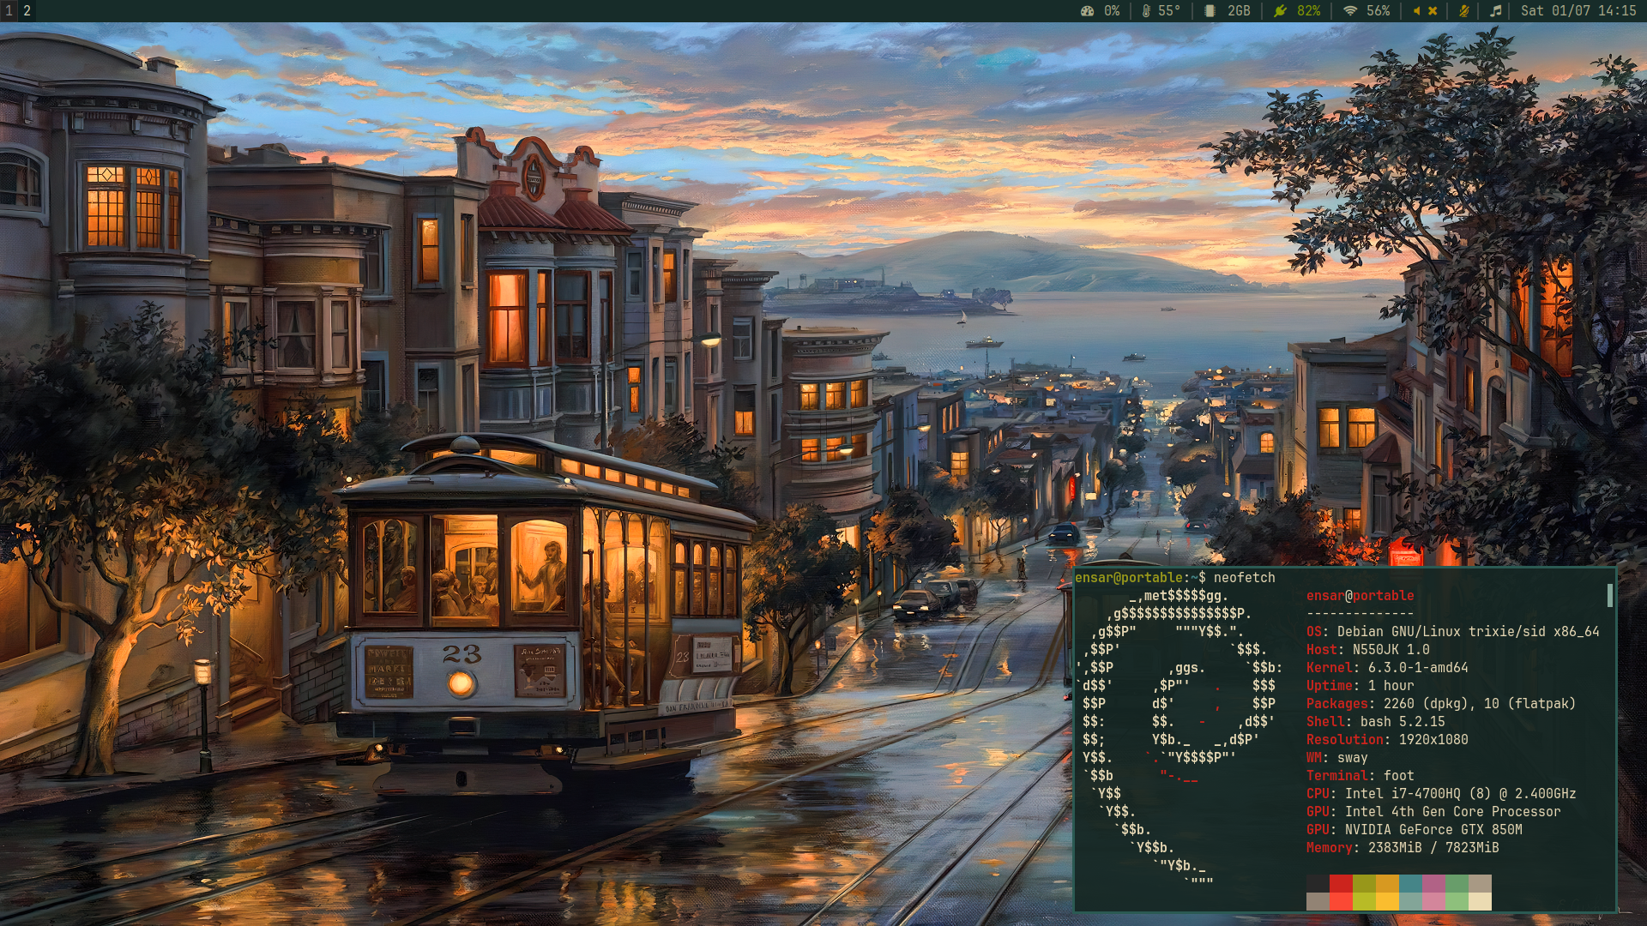Toggle the muted speaker volume indicator
Viewport: 1647px width, 926px height.
coord(1424,11)
